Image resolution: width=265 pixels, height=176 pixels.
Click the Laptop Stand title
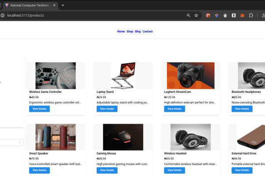105,92
